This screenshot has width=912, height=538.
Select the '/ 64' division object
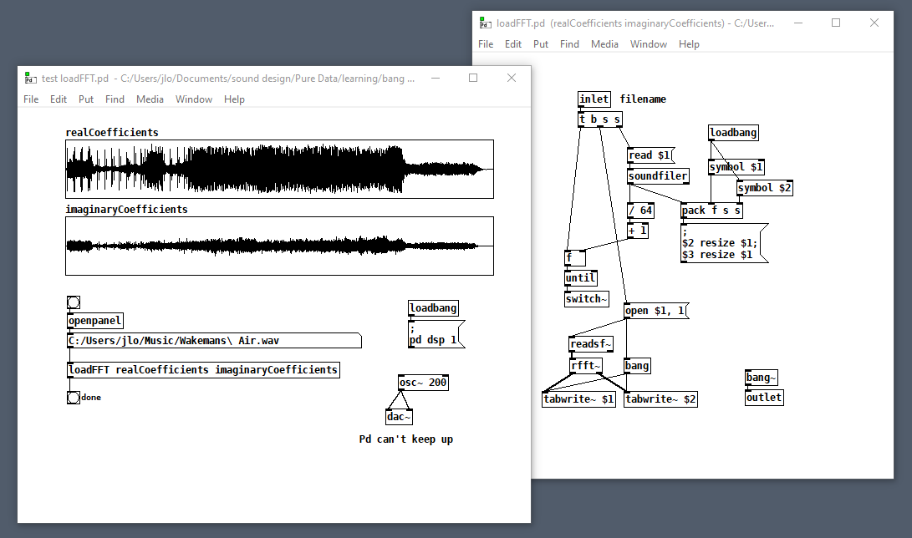tap(640, 211)
